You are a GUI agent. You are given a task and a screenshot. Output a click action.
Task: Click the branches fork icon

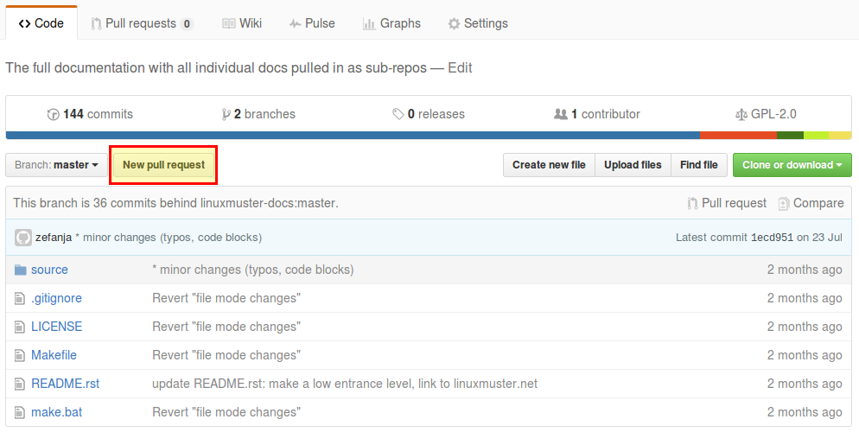point(226,114)
